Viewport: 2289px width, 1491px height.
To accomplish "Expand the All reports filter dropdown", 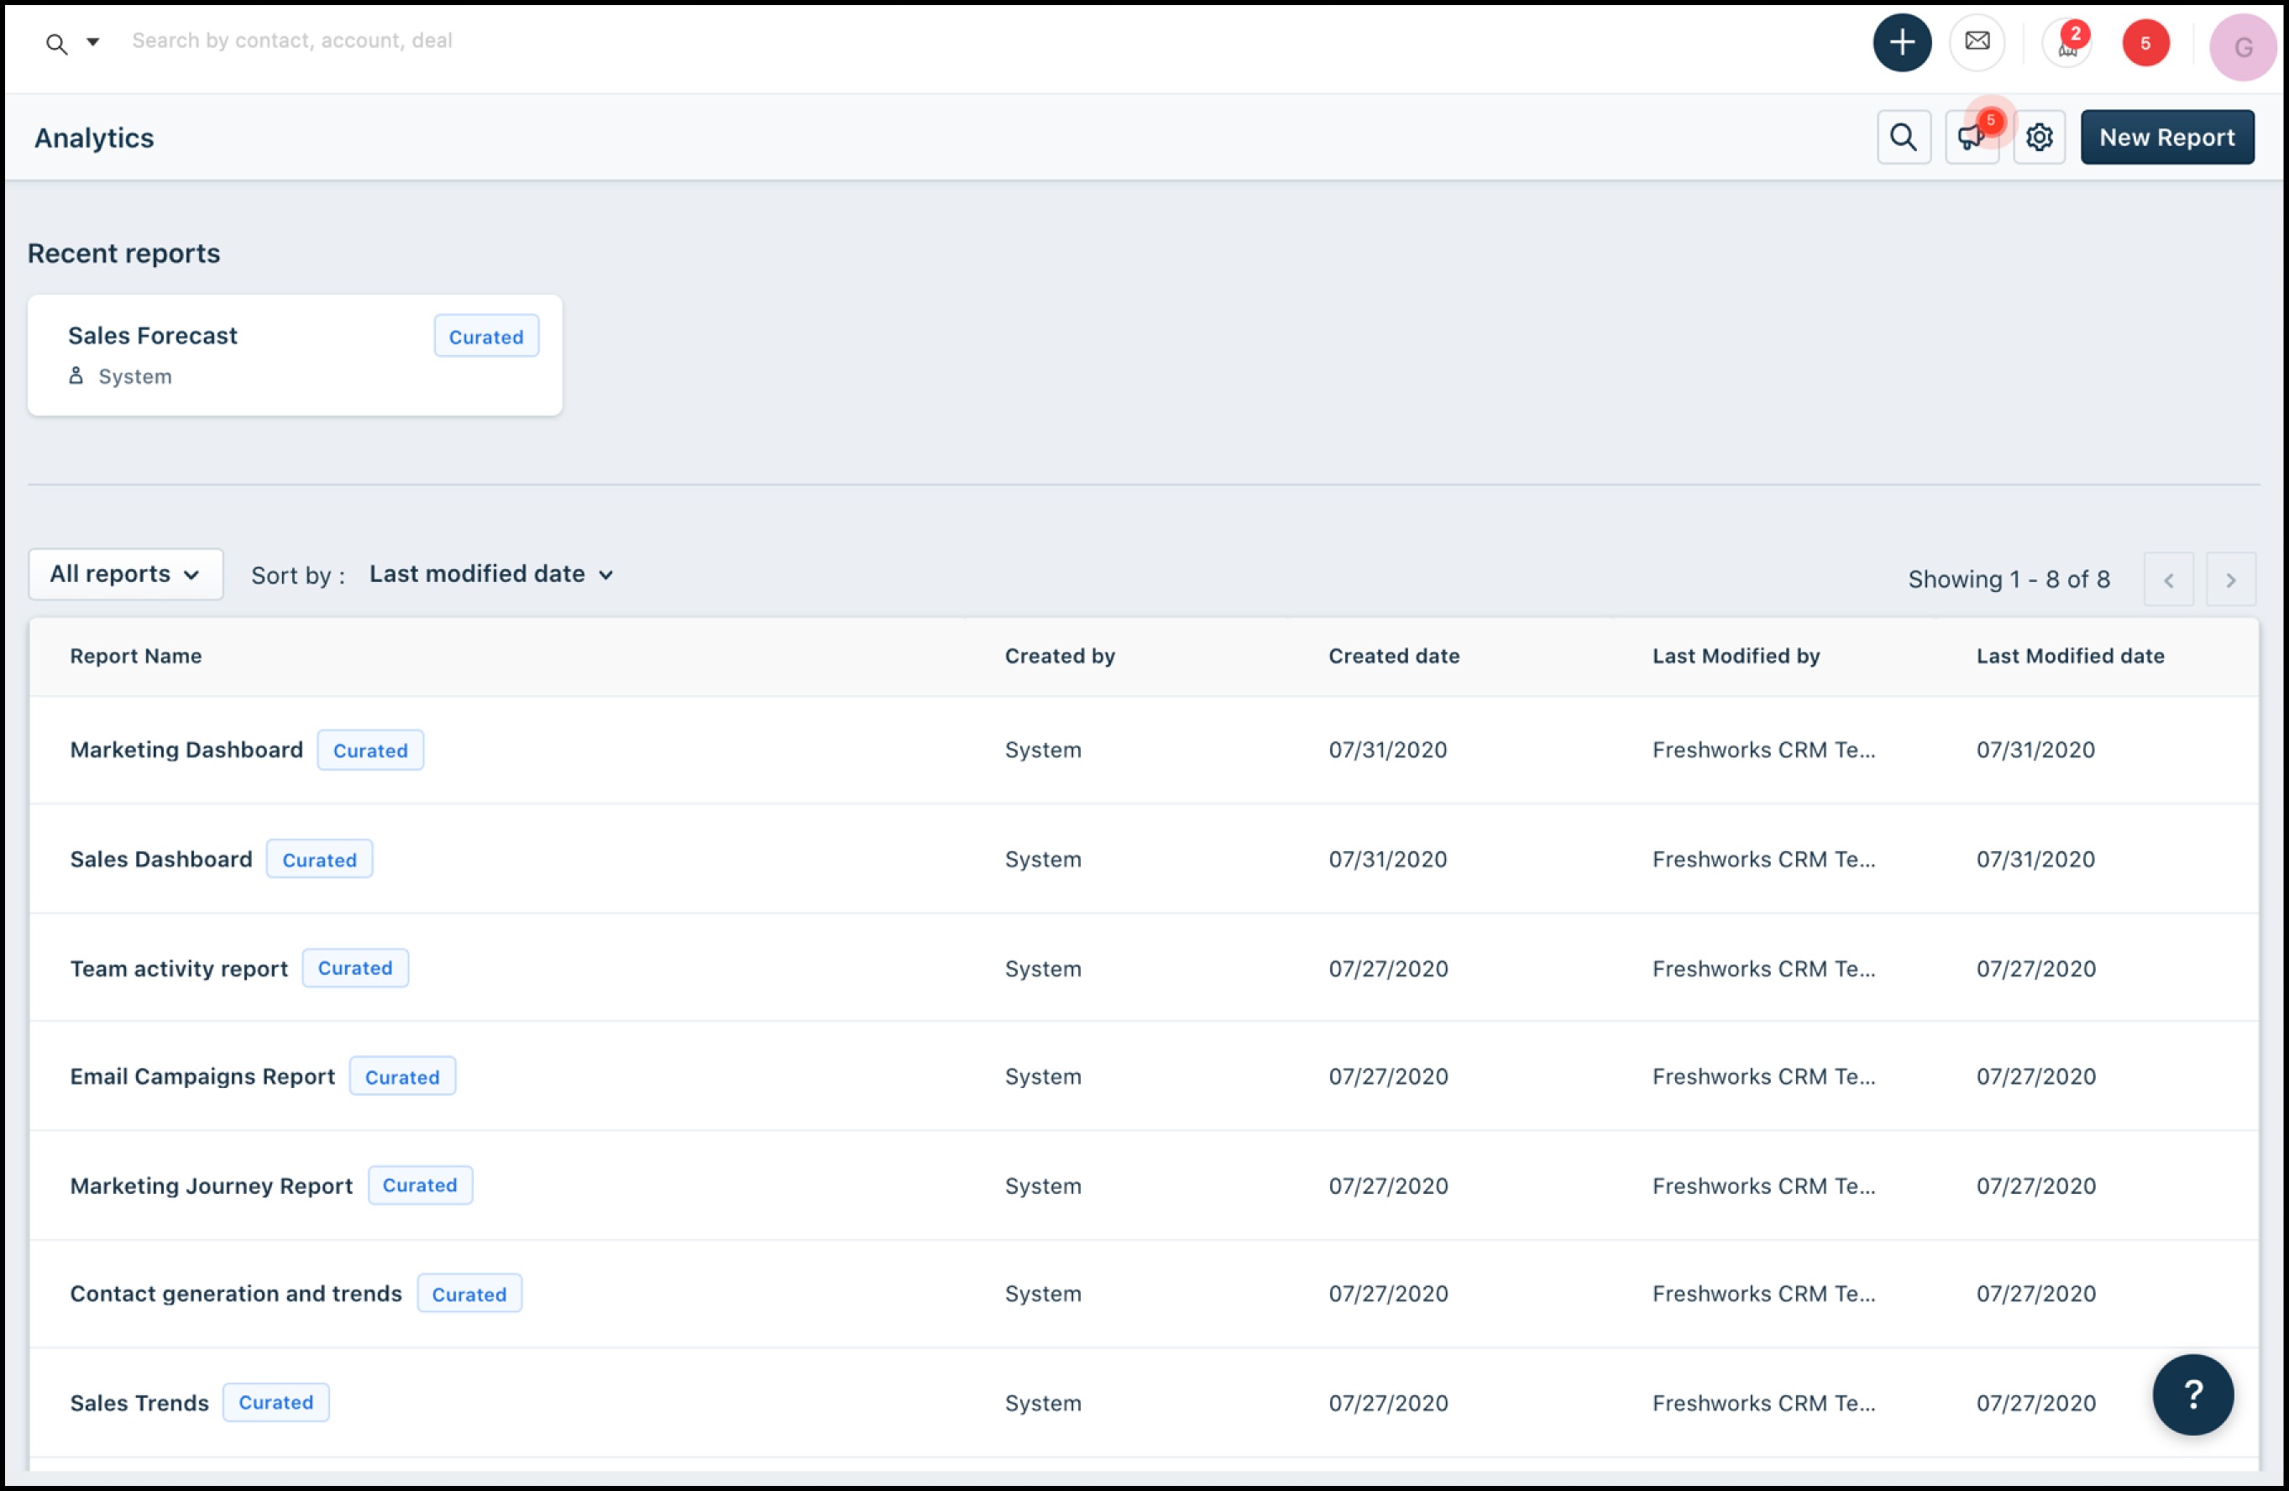I will click(x=125, y=575).
